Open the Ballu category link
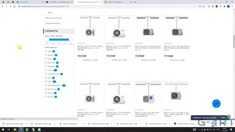The width and height of the screenshot is (235, 132). [x=50, y=12]
